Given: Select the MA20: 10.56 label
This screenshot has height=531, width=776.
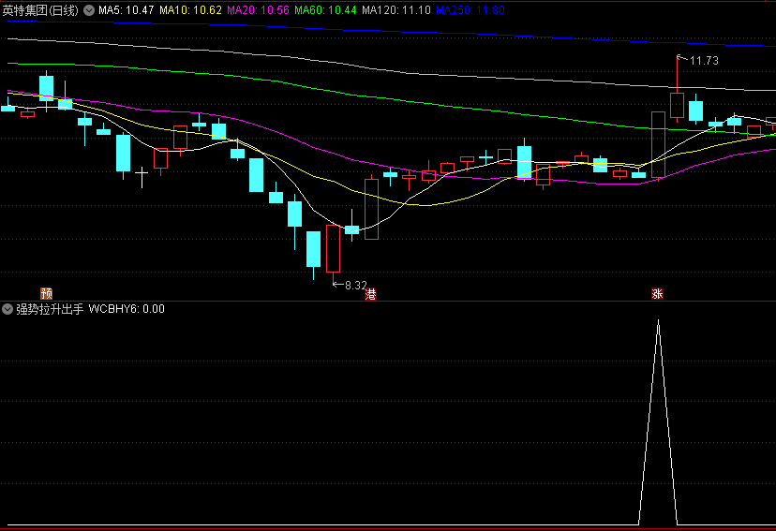Looking at the screenshot, I should (x=258, y=10).
